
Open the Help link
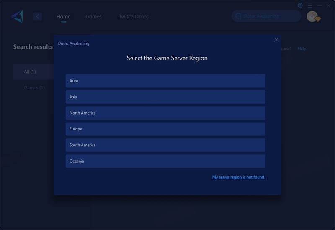[301, 49]
